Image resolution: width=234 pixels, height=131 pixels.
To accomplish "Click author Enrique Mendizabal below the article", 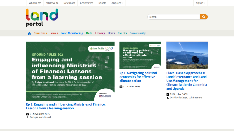I will [x=40, y=117].
